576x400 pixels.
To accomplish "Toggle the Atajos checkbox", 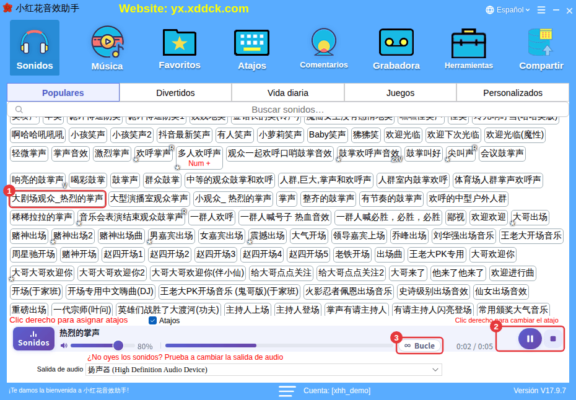I will 153,321.
